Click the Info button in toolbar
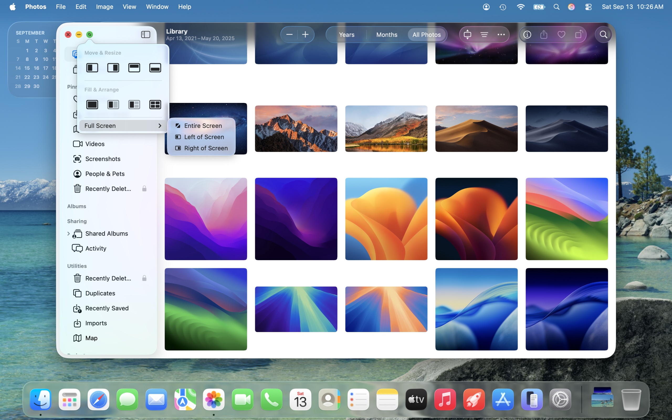The width and height of the screenshot is (672, 420). point(527,35)
